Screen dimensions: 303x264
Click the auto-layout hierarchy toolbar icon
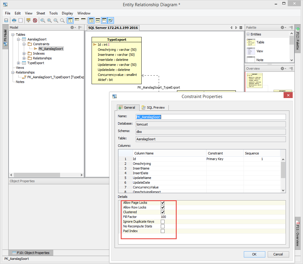point(28,20)
